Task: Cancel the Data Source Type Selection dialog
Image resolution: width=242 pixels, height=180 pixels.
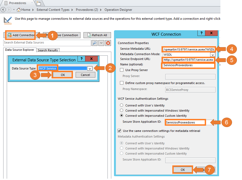Action: point(85,75)
